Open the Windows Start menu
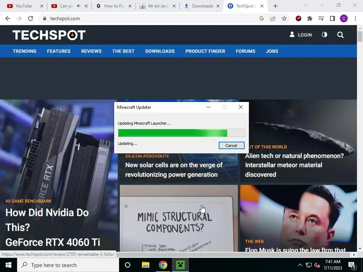 9,265
